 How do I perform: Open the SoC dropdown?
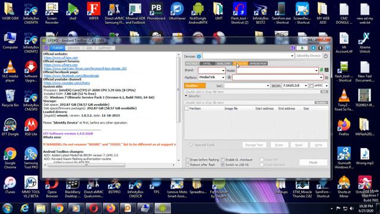[268, 86]
